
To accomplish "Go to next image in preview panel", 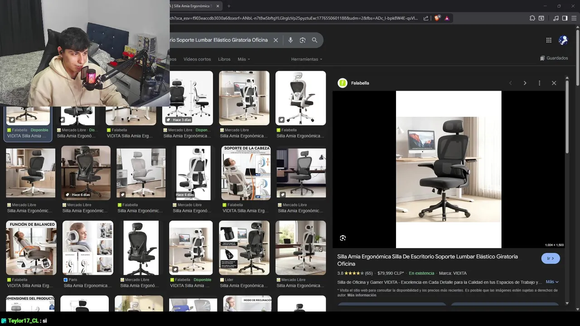I will click(525, 83).
